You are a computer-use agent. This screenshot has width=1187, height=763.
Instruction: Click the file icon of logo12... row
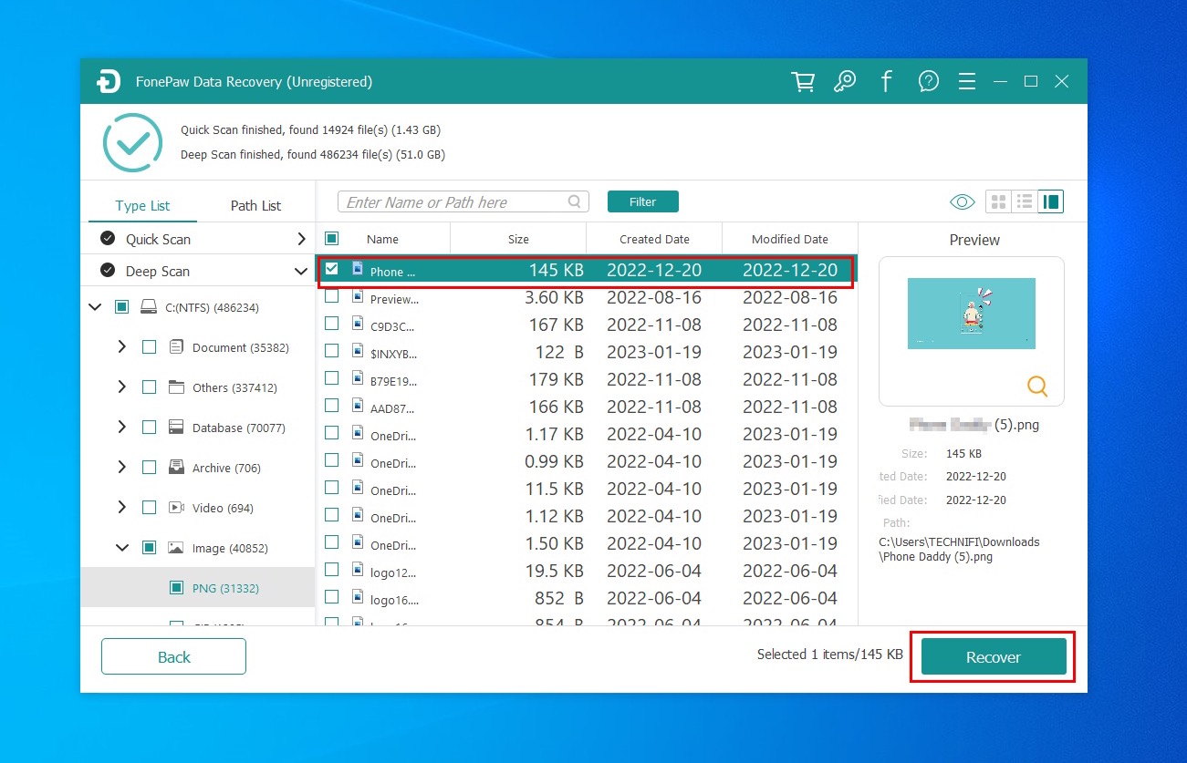point(358,570)
